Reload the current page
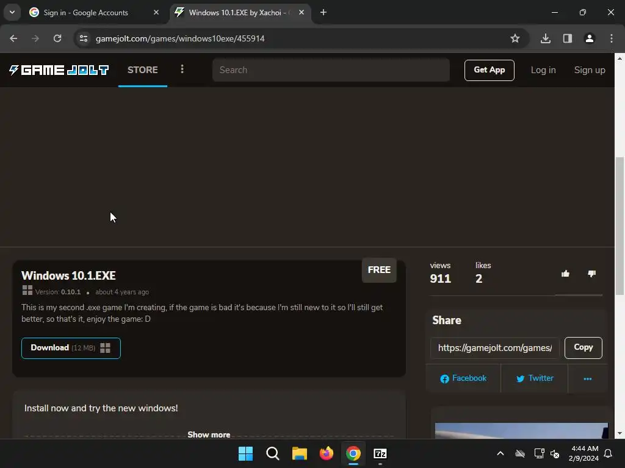 pyautogui.click(x=57, y=38)
